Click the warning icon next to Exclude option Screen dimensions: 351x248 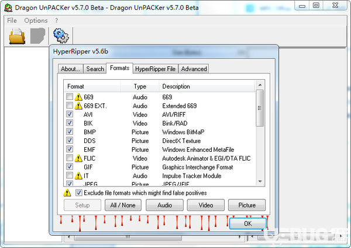tap(67, 193)
